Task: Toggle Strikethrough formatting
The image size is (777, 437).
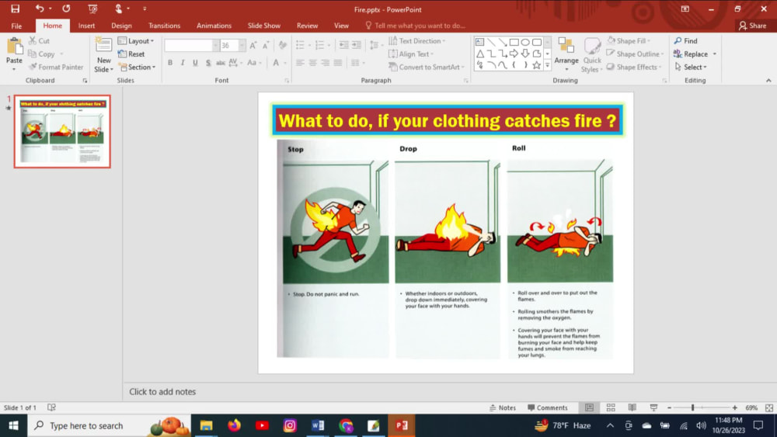Action: [x=221, y=63]
